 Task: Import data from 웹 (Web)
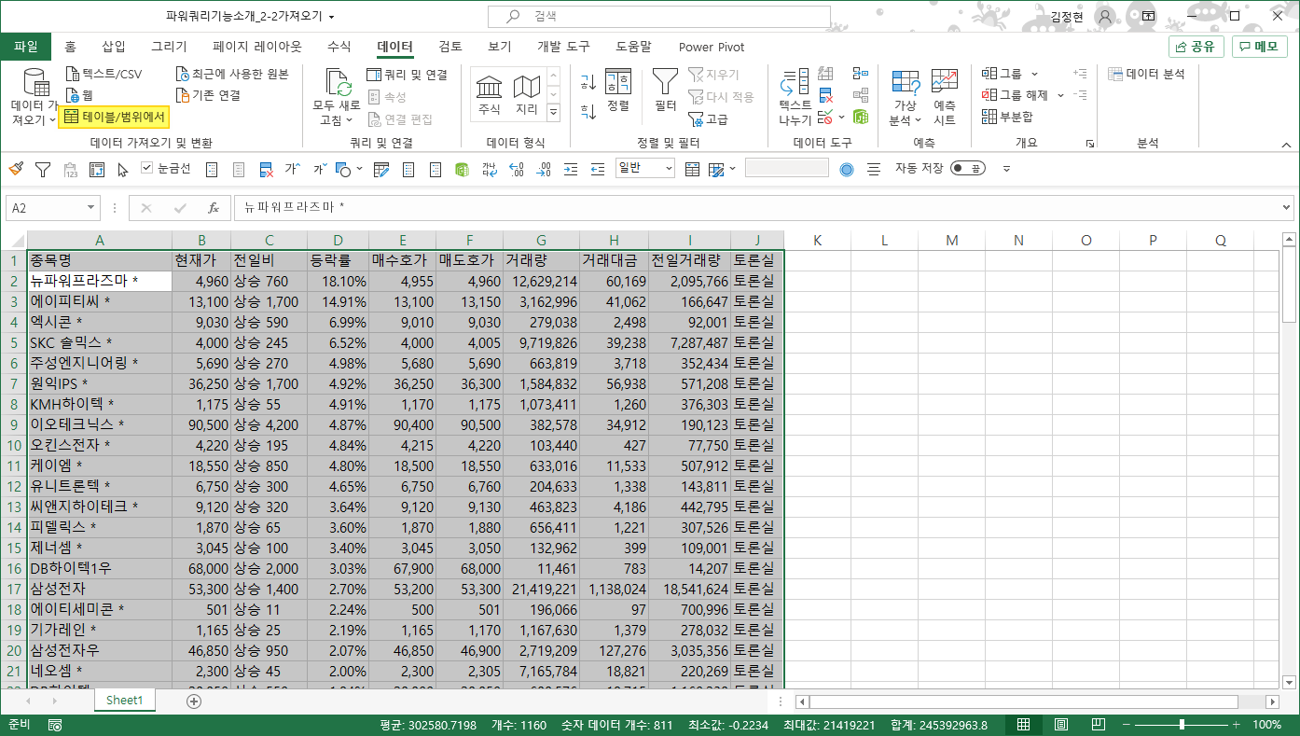(x=79, y=95)
